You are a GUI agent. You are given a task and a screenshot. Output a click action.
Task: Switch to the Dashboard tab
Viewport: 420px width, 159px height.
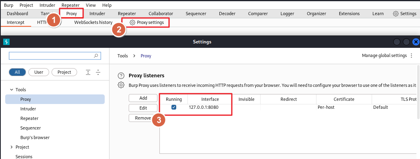(x=18, y=14)
